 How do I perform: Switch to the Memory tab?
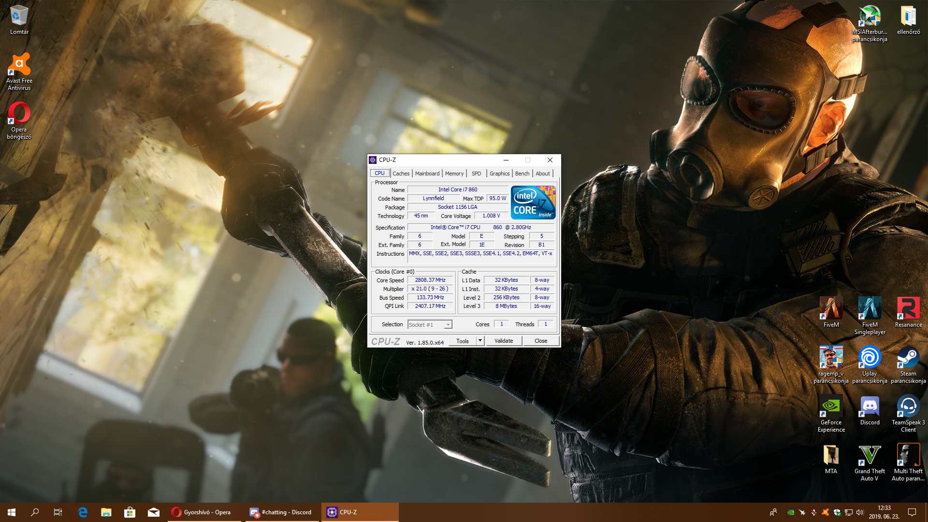click(x=454, y=174)
